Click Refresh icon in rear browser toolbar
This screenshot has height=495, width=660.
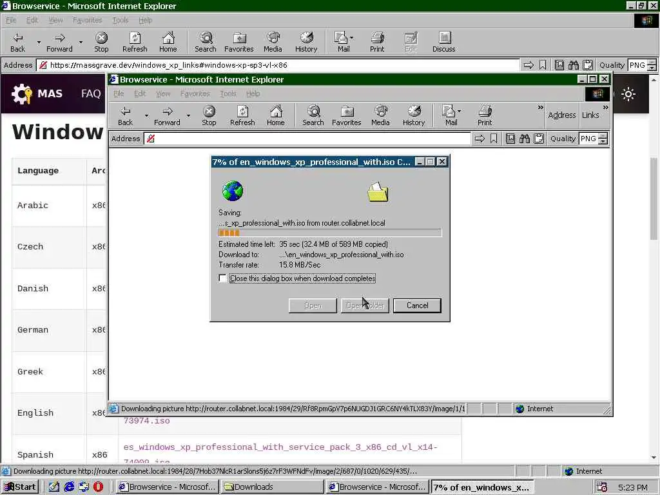click(x=135, y=42)
